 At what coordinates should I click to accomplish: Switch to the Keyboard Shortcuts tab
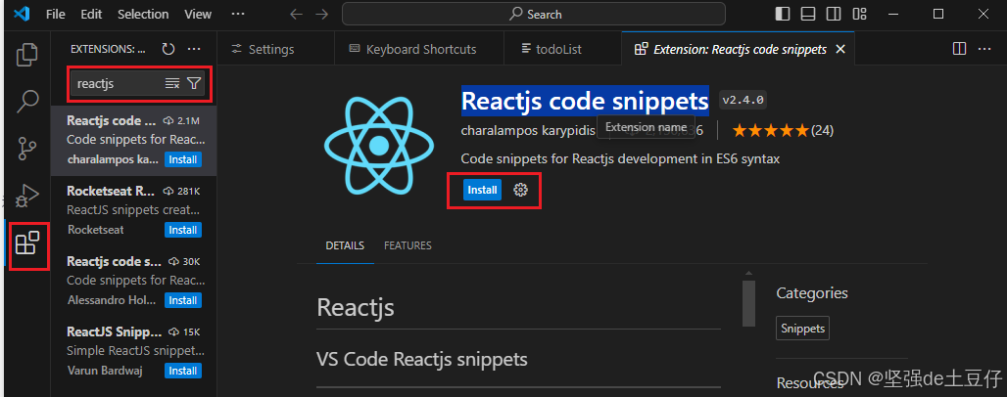(x=419, y=49)
